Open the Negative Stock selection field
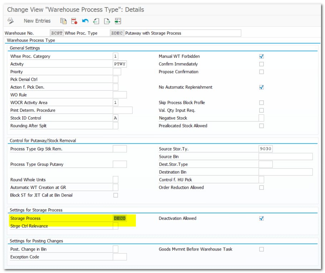Image resolution: width=325 pixels, height=273 pixels. 261,118
